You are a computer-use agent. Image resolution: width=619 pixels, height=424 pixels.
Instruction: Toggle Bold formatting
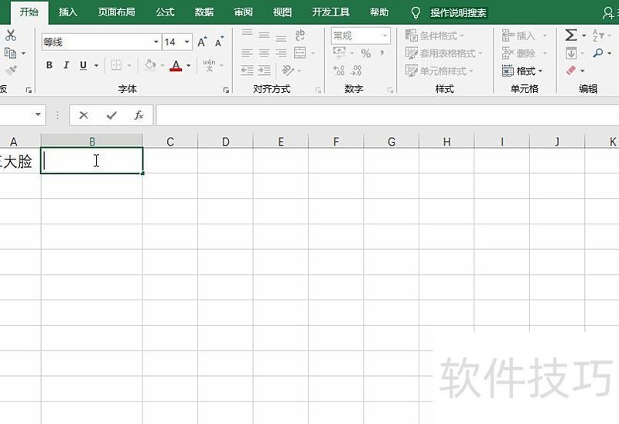coord(50,65)
